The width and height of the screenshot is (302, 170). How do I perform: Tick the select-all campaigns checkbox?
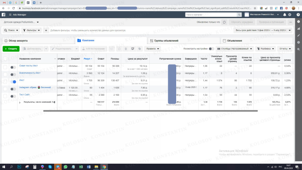[x=5, y=59]
